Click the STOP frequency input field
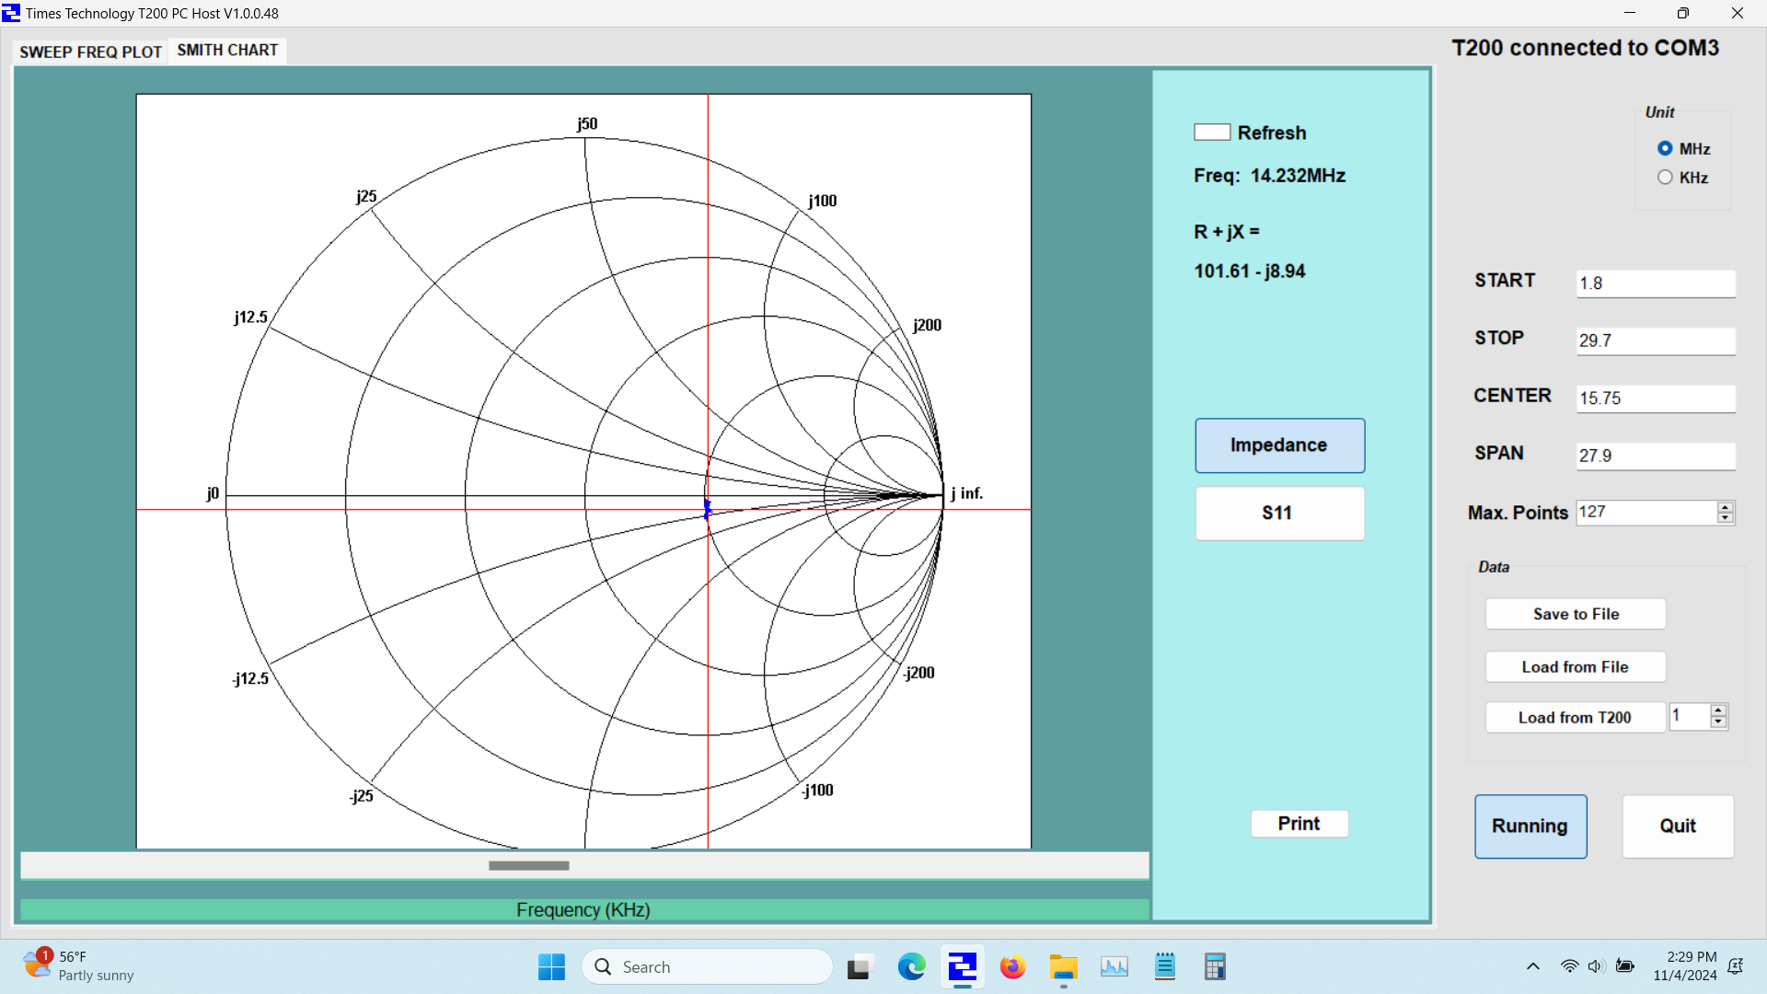 [x=1656, y=341]
